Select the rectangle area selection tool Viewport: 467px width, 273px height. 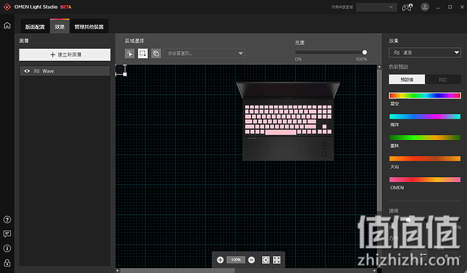143,54
